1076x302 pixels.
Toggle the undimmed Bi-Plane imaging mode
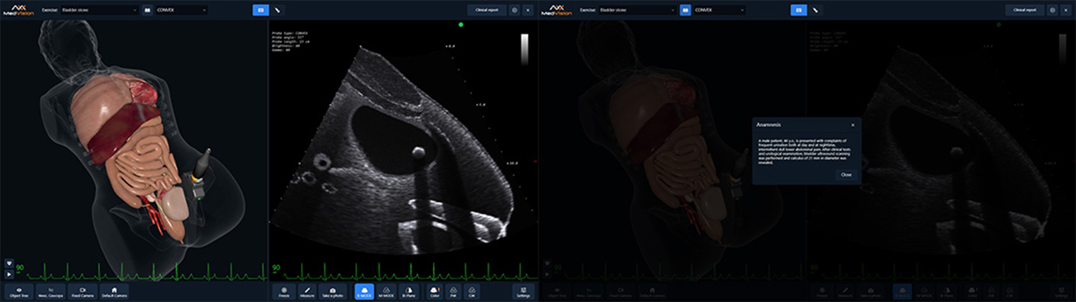(x=408, y=291)
